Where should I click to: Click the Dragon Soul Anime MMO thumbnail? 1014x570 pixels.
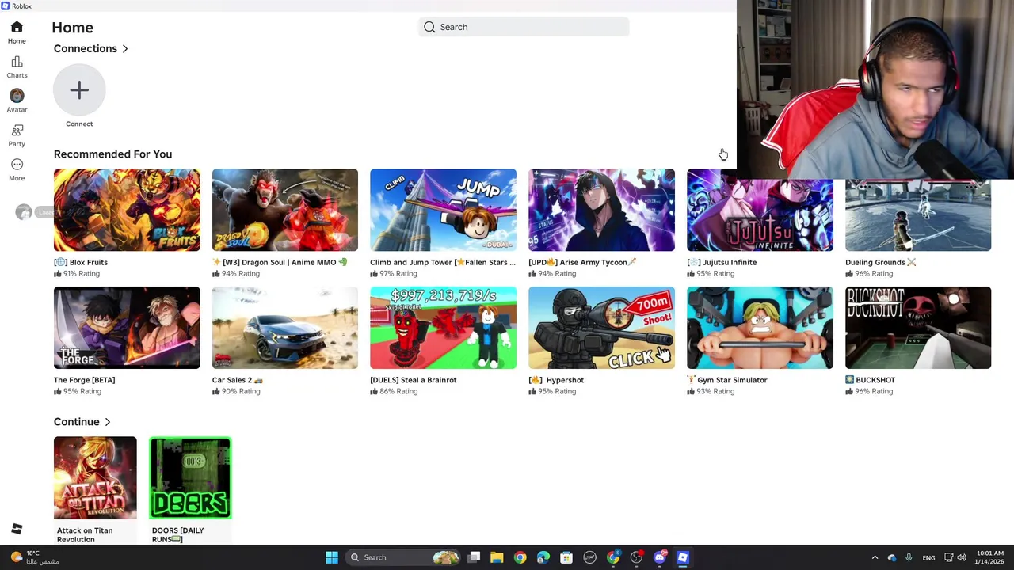point(285,210)
